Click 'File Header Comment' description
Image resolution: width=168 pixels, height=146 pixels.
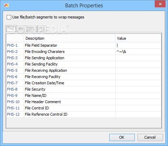(x=43, y=102)
